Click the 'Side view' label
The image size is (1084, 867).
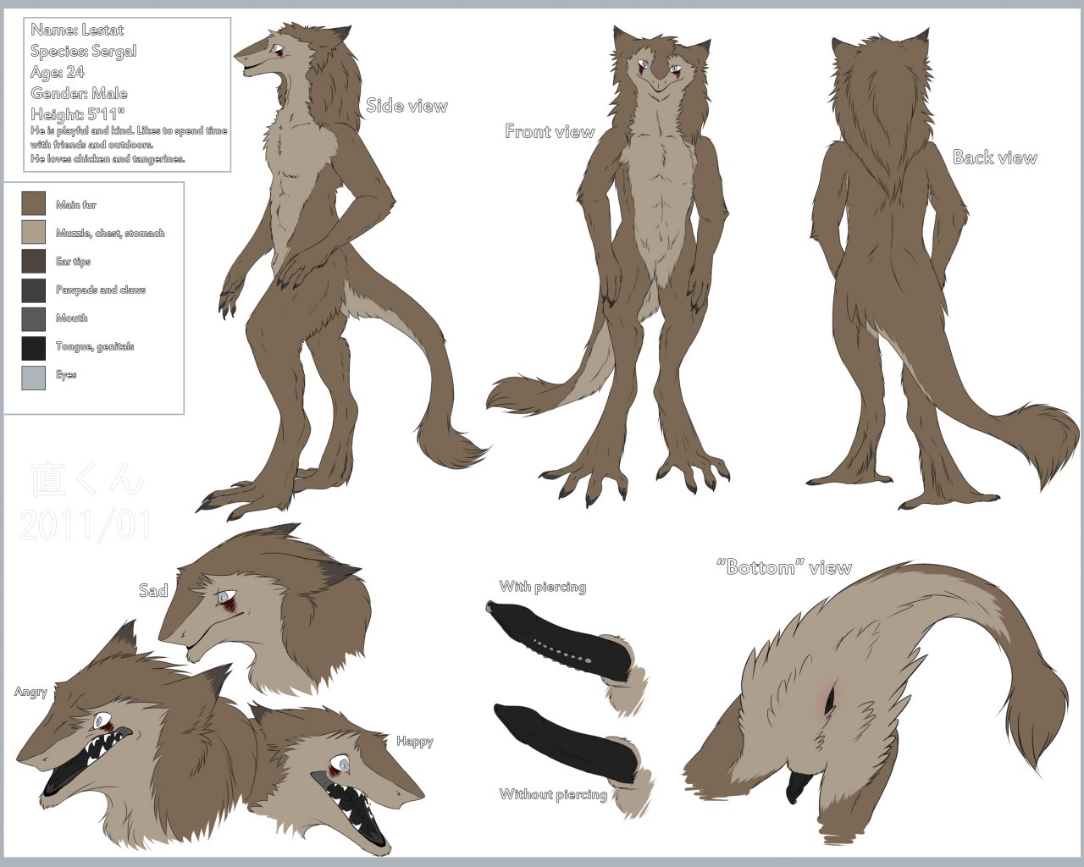406,106
